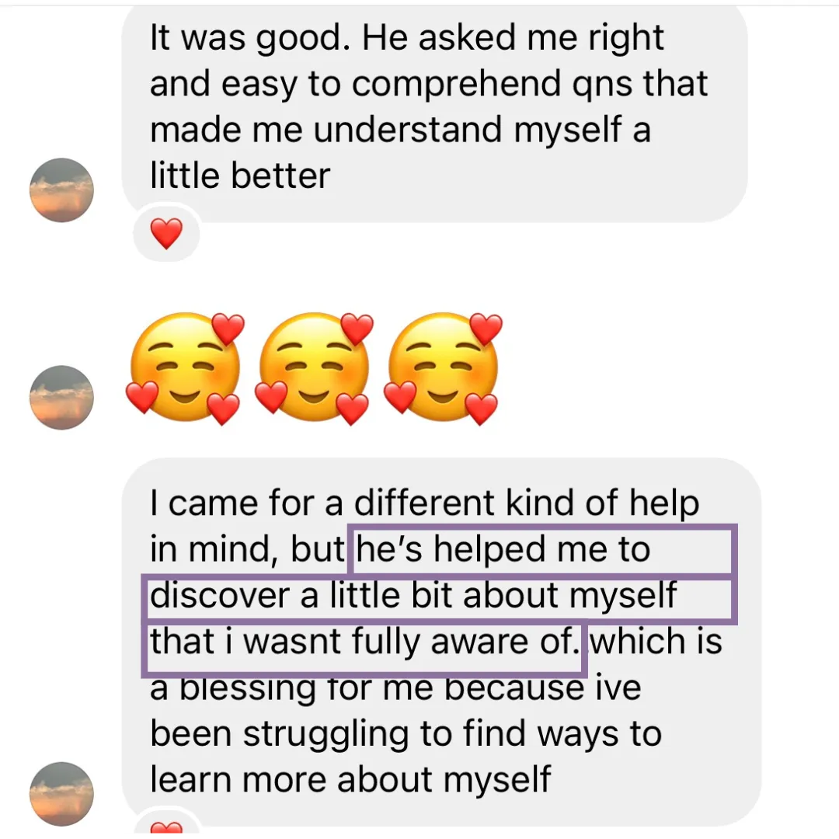This screenshot has height=839, width=839.
Task: Select highlighted line "discover a little bit about myself"
Action: pos(413,596)
